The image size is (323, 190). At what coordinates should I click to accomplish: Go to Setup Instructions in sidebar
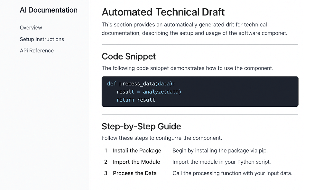(42, 39)
